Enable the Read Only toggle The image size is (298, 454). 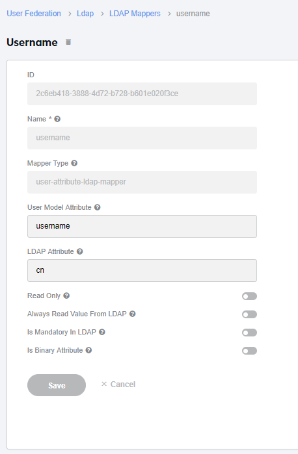click(x=250, y=296)
